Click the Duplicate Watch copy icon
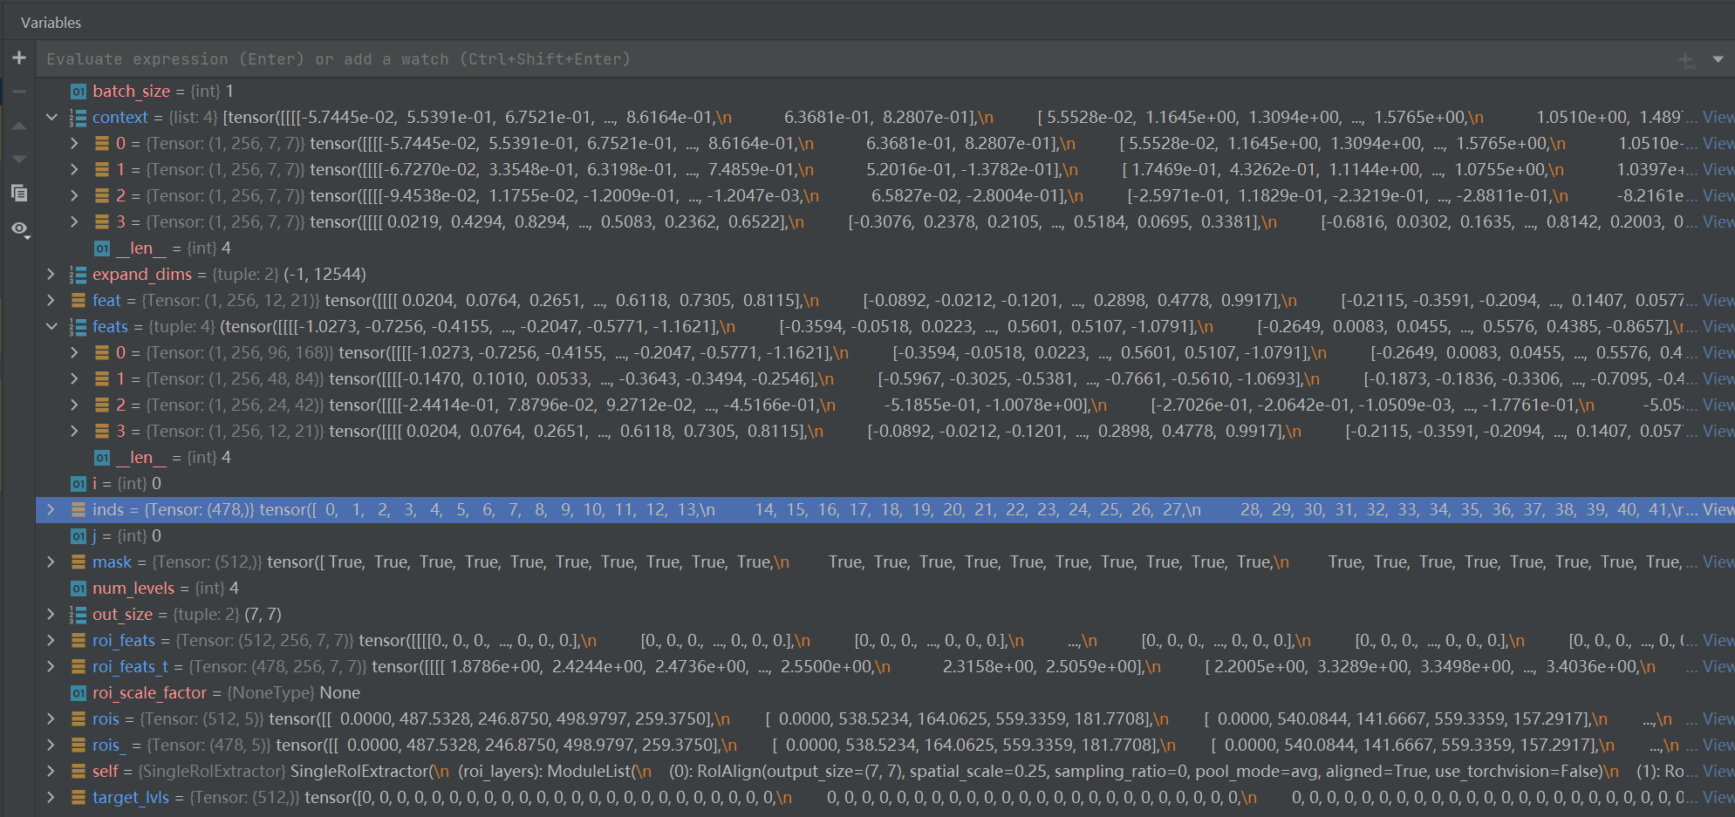The width and height of the screenshot is (1735, 817). point(19,194)
